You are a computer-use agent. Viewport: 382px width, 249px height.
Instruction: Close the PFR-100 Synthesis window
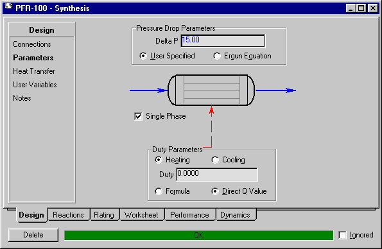[x=373, y=8]
